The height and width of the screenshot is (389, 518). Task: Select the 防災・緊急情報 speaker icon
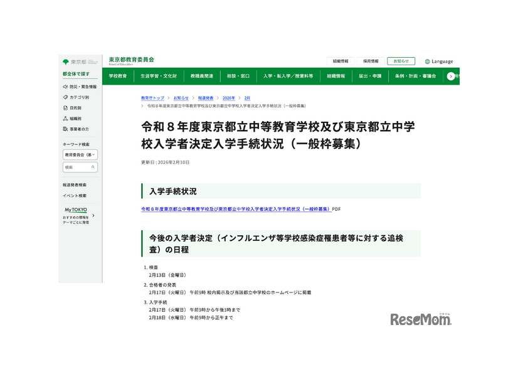point(65,87)
